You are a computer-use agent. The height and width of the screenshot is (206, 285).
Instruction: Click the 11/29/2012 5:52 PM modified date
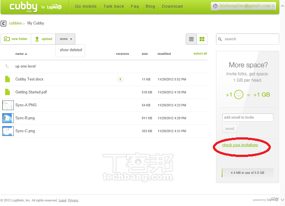172,79
